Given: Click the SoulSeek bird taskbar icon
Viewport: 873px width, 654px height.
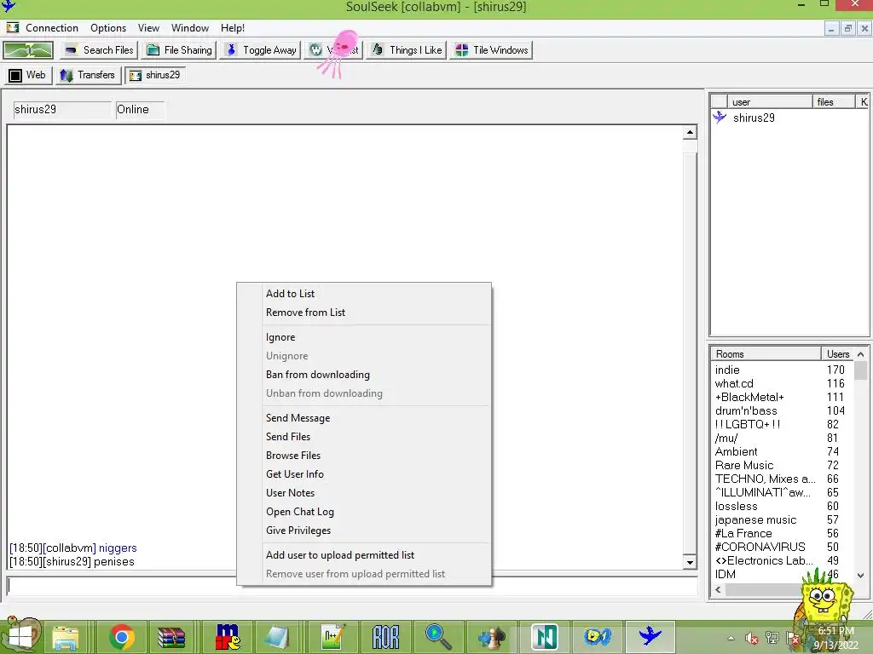Looking at the screenshot, I should click(650, 636).
